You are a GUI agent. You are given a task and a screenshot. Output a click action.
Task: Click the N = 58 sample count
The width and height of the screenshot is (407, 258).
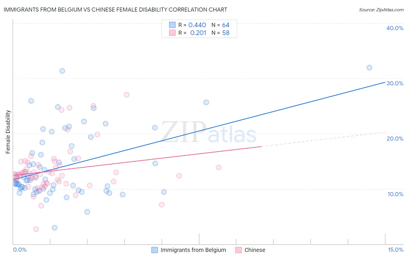point(220,33)
